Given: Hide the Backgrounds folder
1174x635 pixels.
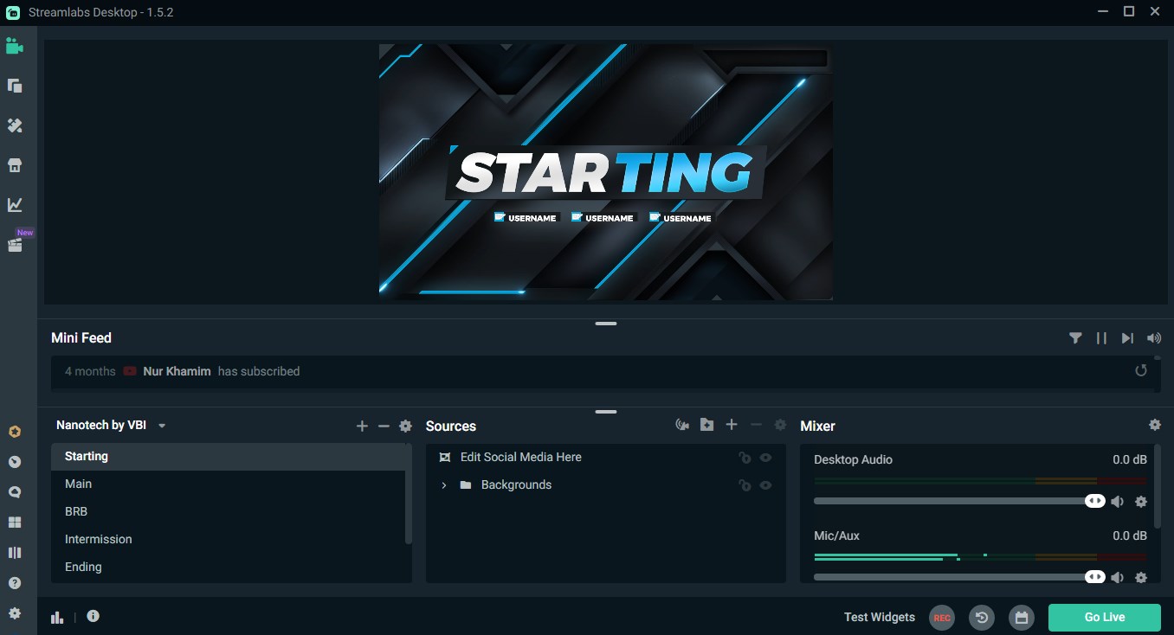Looking at the screenshot, I should point(765,485).
